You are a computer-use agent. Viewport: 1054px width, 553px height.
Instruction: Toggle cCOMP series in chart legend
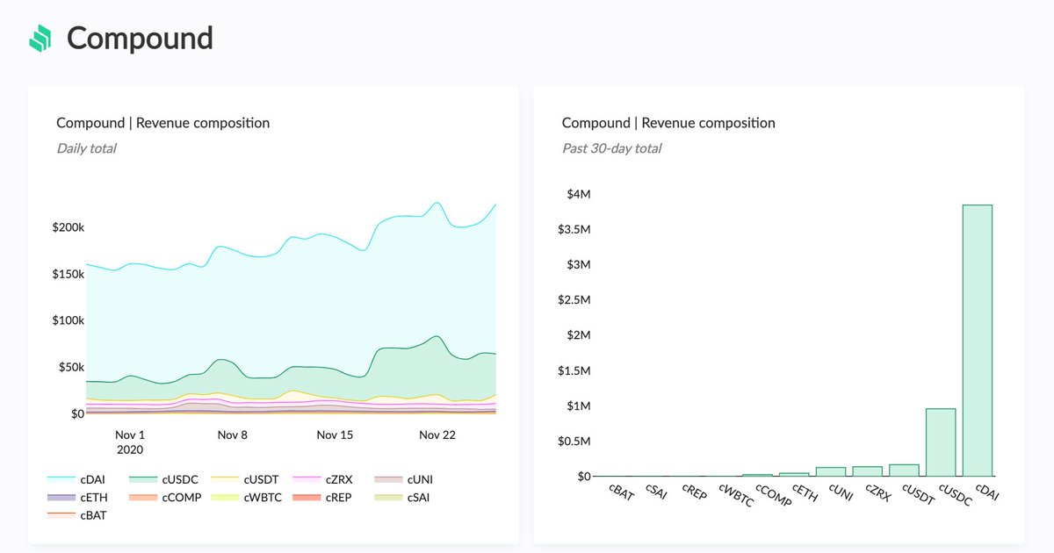coord(163,498)
